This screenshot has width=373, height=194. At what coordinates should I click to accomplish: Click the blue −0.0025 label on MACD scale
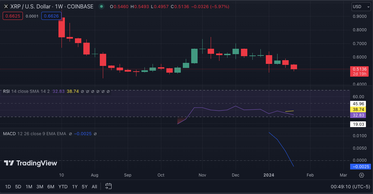tap(361, 167)
